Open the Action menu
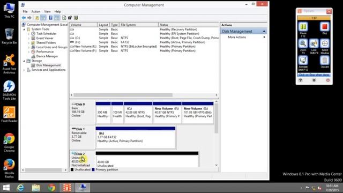The image size is (343, 193). (x=36, y=11)
